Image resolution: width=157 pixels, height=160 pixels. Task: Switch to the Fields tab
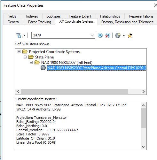[x=12, y=16]
